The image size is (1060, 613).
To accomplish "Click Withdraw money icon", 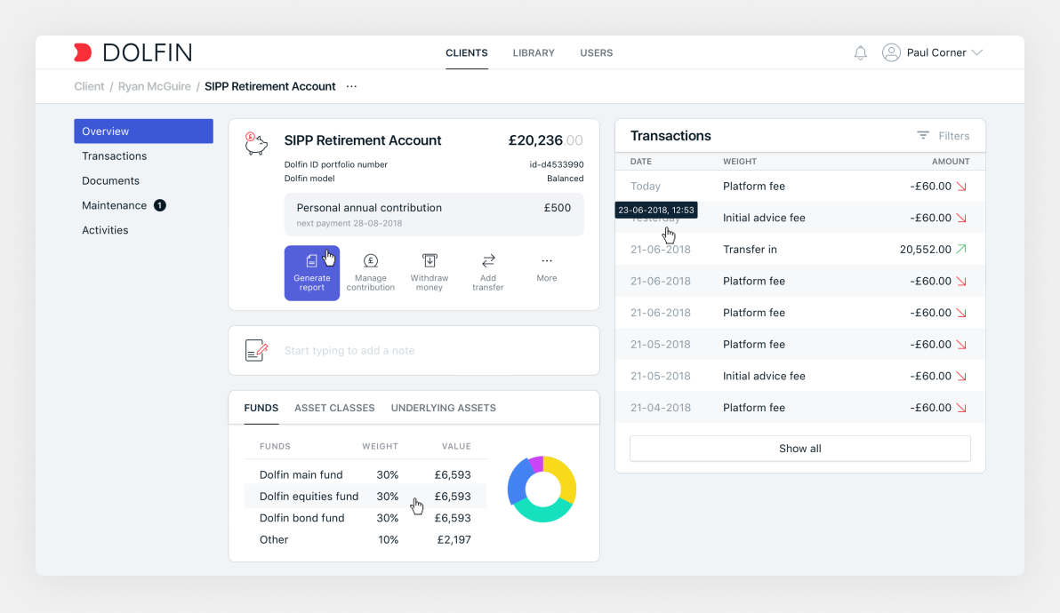I will (430, 260).
